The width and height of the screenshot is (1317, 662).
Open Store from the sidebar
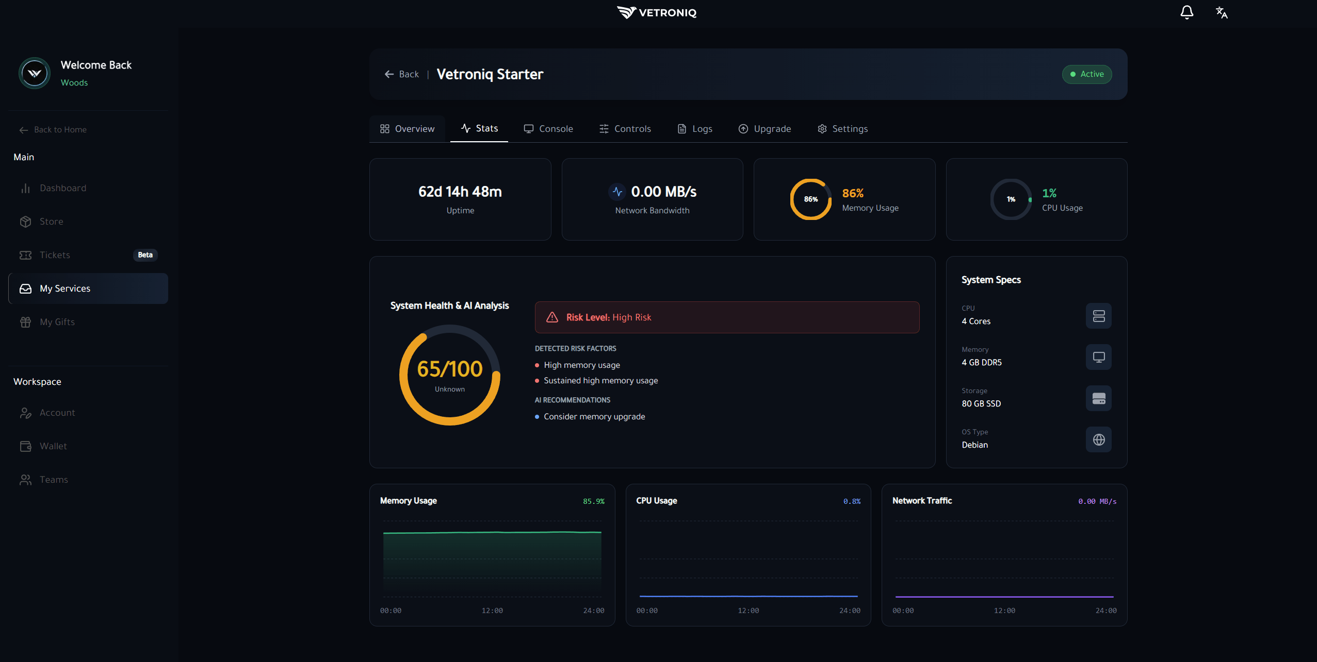click(88, 222)
